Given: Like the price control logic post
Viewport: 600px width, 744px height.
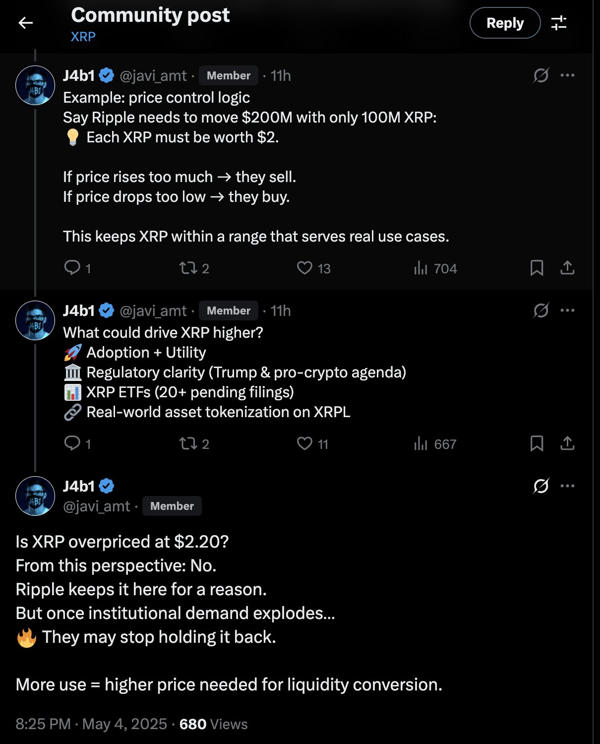Looking at the screenshot, I should coord(304,268).
